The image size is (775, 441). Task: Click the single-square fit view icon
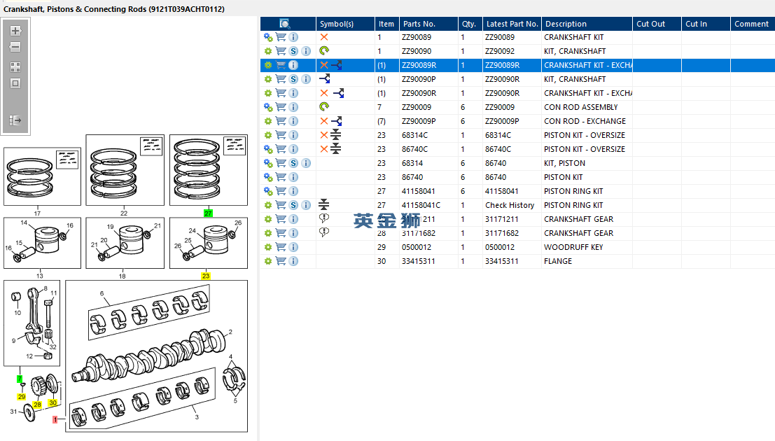point(15,83)
